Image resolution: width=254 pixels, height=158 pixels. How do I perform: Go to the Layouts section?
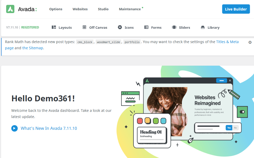point(65,27)
